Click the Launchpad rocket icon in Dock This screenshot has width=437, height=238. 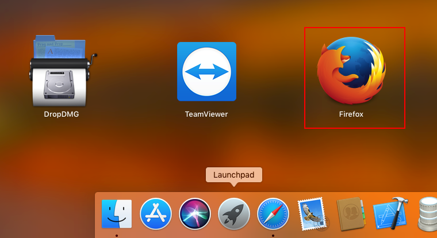(234, 214)
